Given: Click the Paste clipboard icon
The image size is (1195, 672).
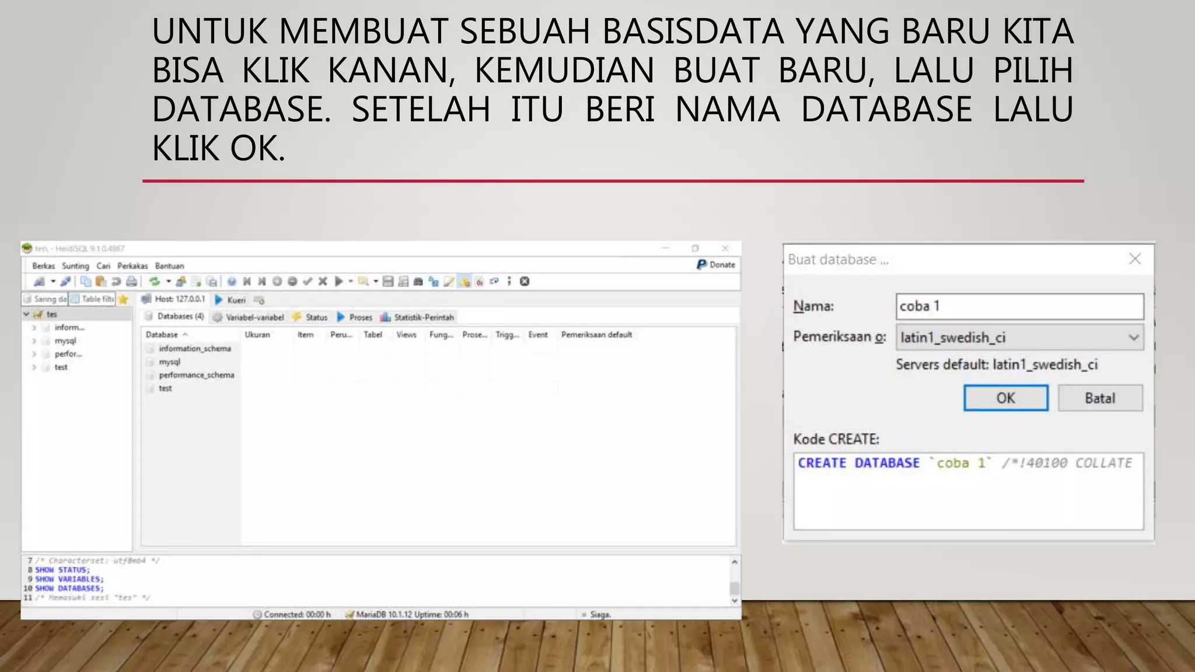Looking at the screenshot, I should tap(101, 282).
